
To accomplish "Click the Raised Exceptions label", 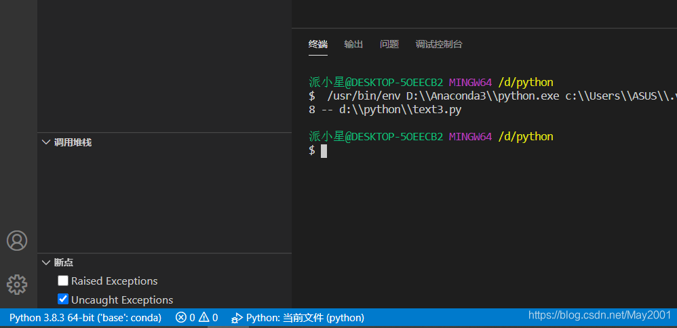I will (x=115, y=281).
